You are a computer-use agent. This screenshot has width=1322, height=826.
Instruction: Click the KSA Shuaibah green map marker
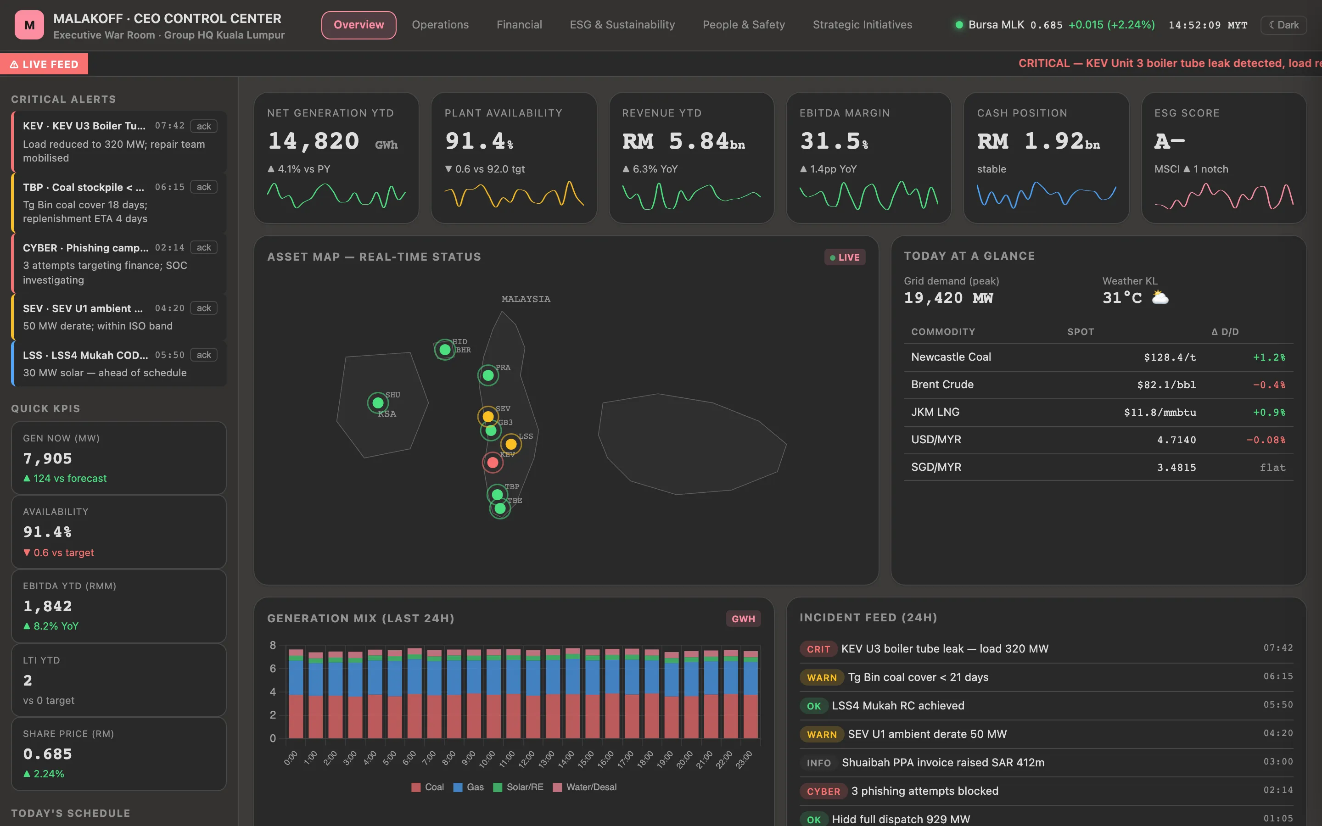[377, 403]
